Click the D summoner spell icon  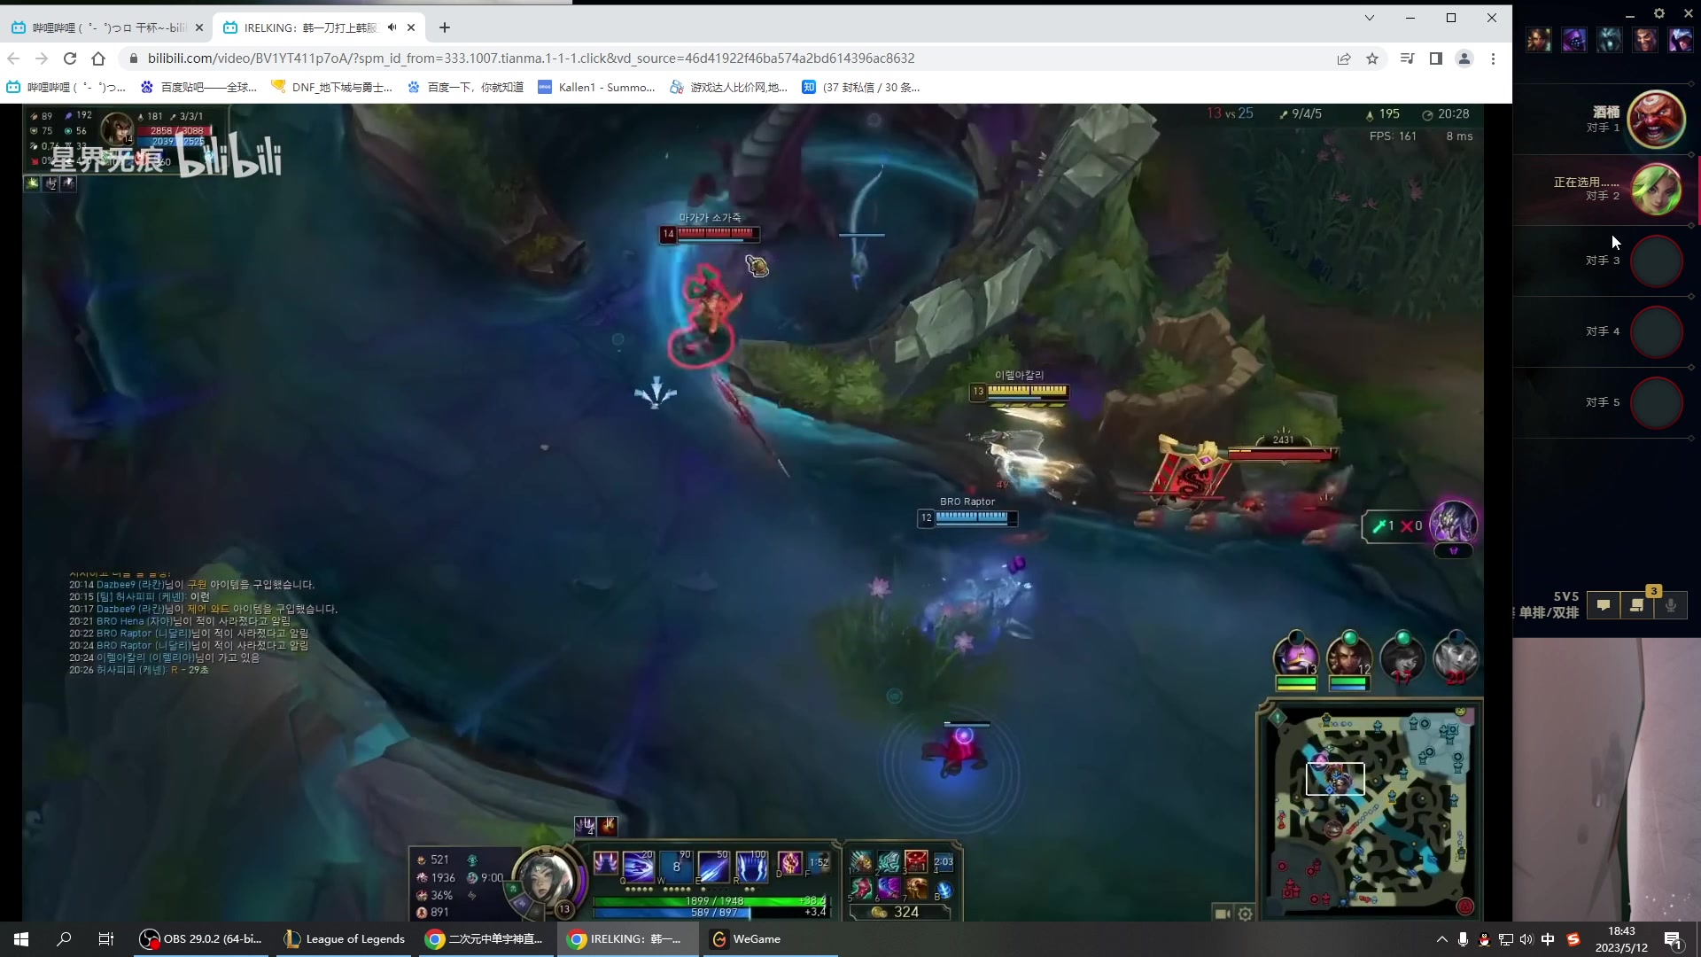[789, 863]
